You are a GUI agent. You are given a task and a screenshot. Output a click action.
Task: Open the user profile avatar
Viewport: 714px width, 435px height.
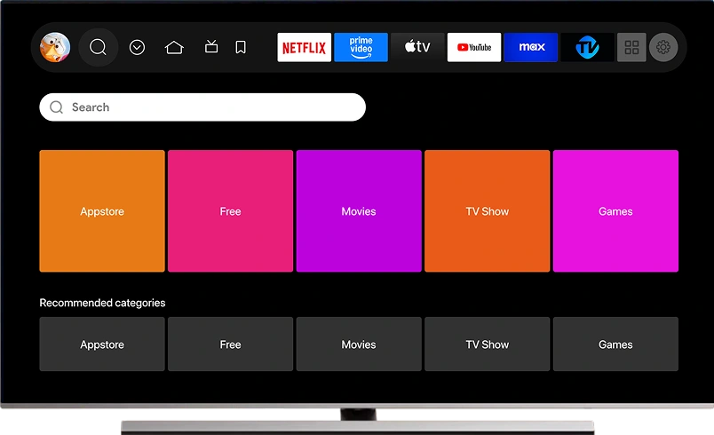click(55, 47)
